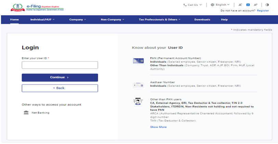Click the 'Login' heading text

click(30, 47)
